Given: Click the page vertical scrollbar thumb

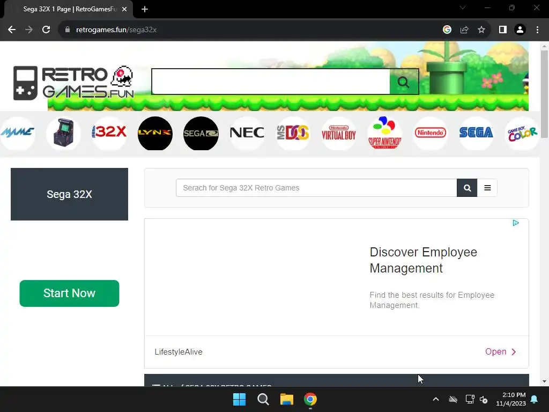Looking at the screenshot, I should [x=544, y=94].
